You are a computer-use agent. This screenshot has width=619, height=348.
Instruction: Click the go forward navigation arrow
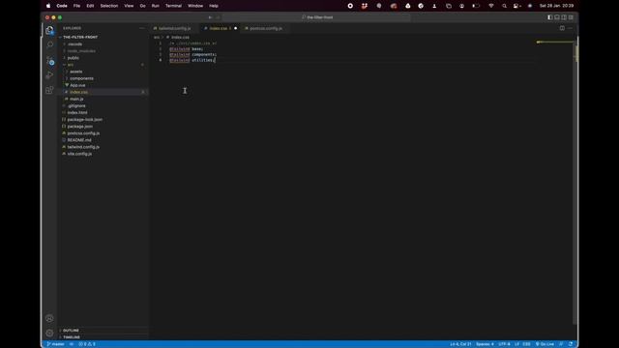click(218, 17)
